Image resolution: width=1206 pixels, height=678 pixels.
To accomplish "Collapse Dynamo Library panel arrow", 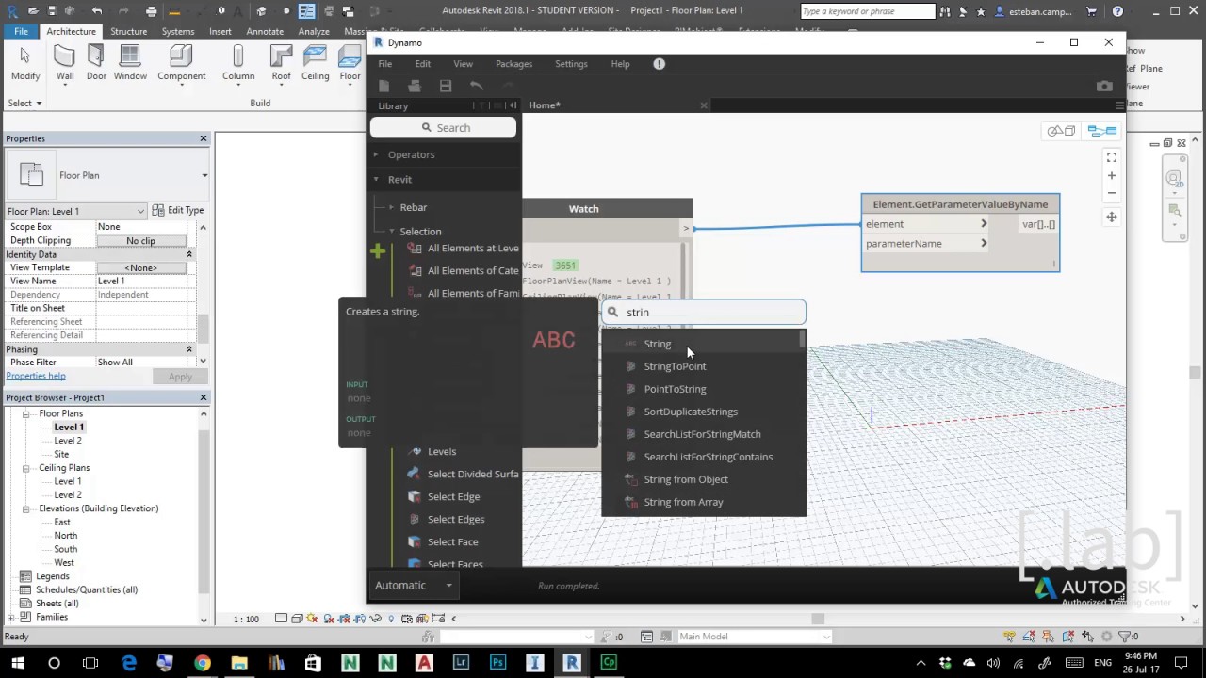I will click(x=513, y=105).
